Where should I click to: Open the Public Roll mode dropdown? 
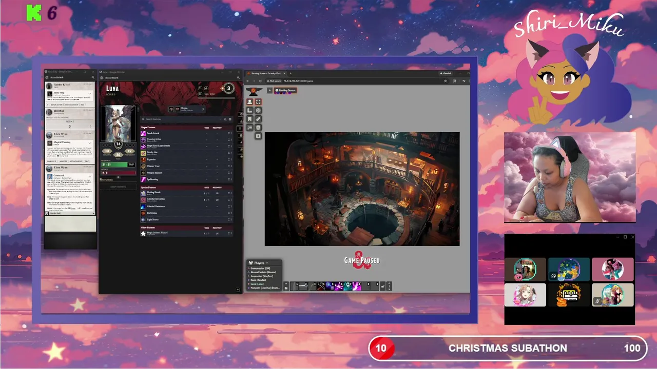coord(70,213)
